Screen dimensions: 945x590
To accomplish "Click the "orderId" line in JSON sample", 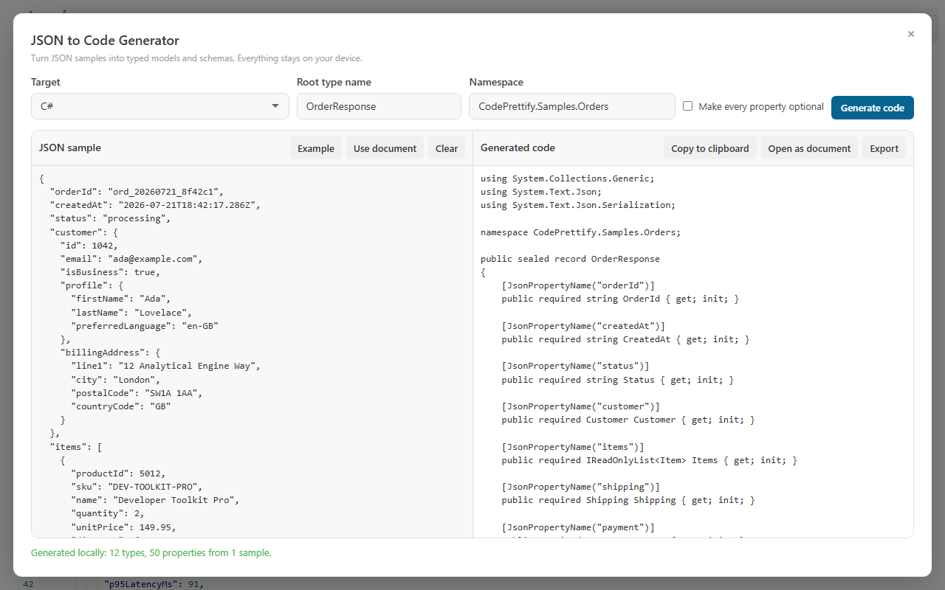I will click(137, 192).
